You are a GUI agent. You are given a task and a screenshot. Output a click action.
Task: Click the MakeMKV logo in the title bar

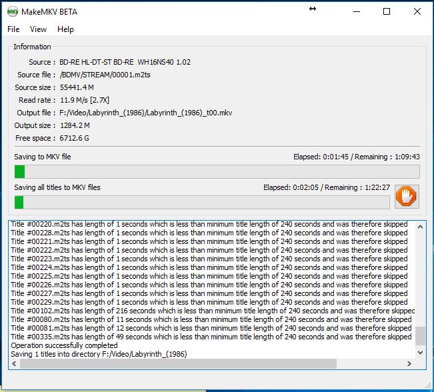(x=13, y=12)
